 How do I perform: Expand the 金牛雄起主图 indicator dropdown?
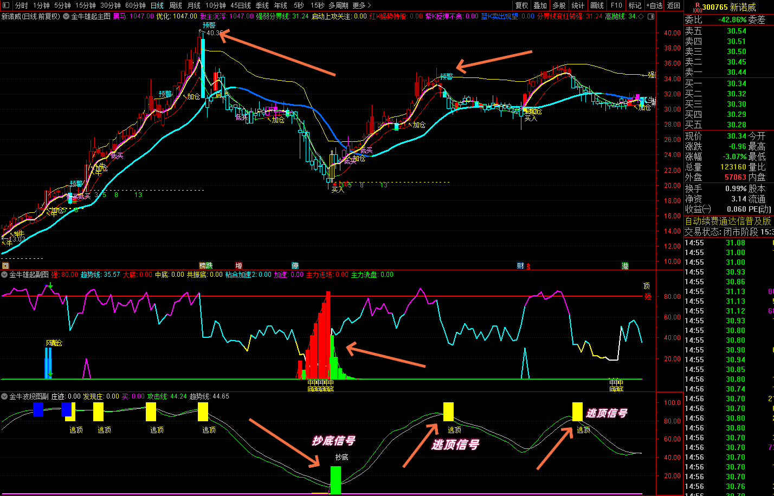[x=67, y=17]
